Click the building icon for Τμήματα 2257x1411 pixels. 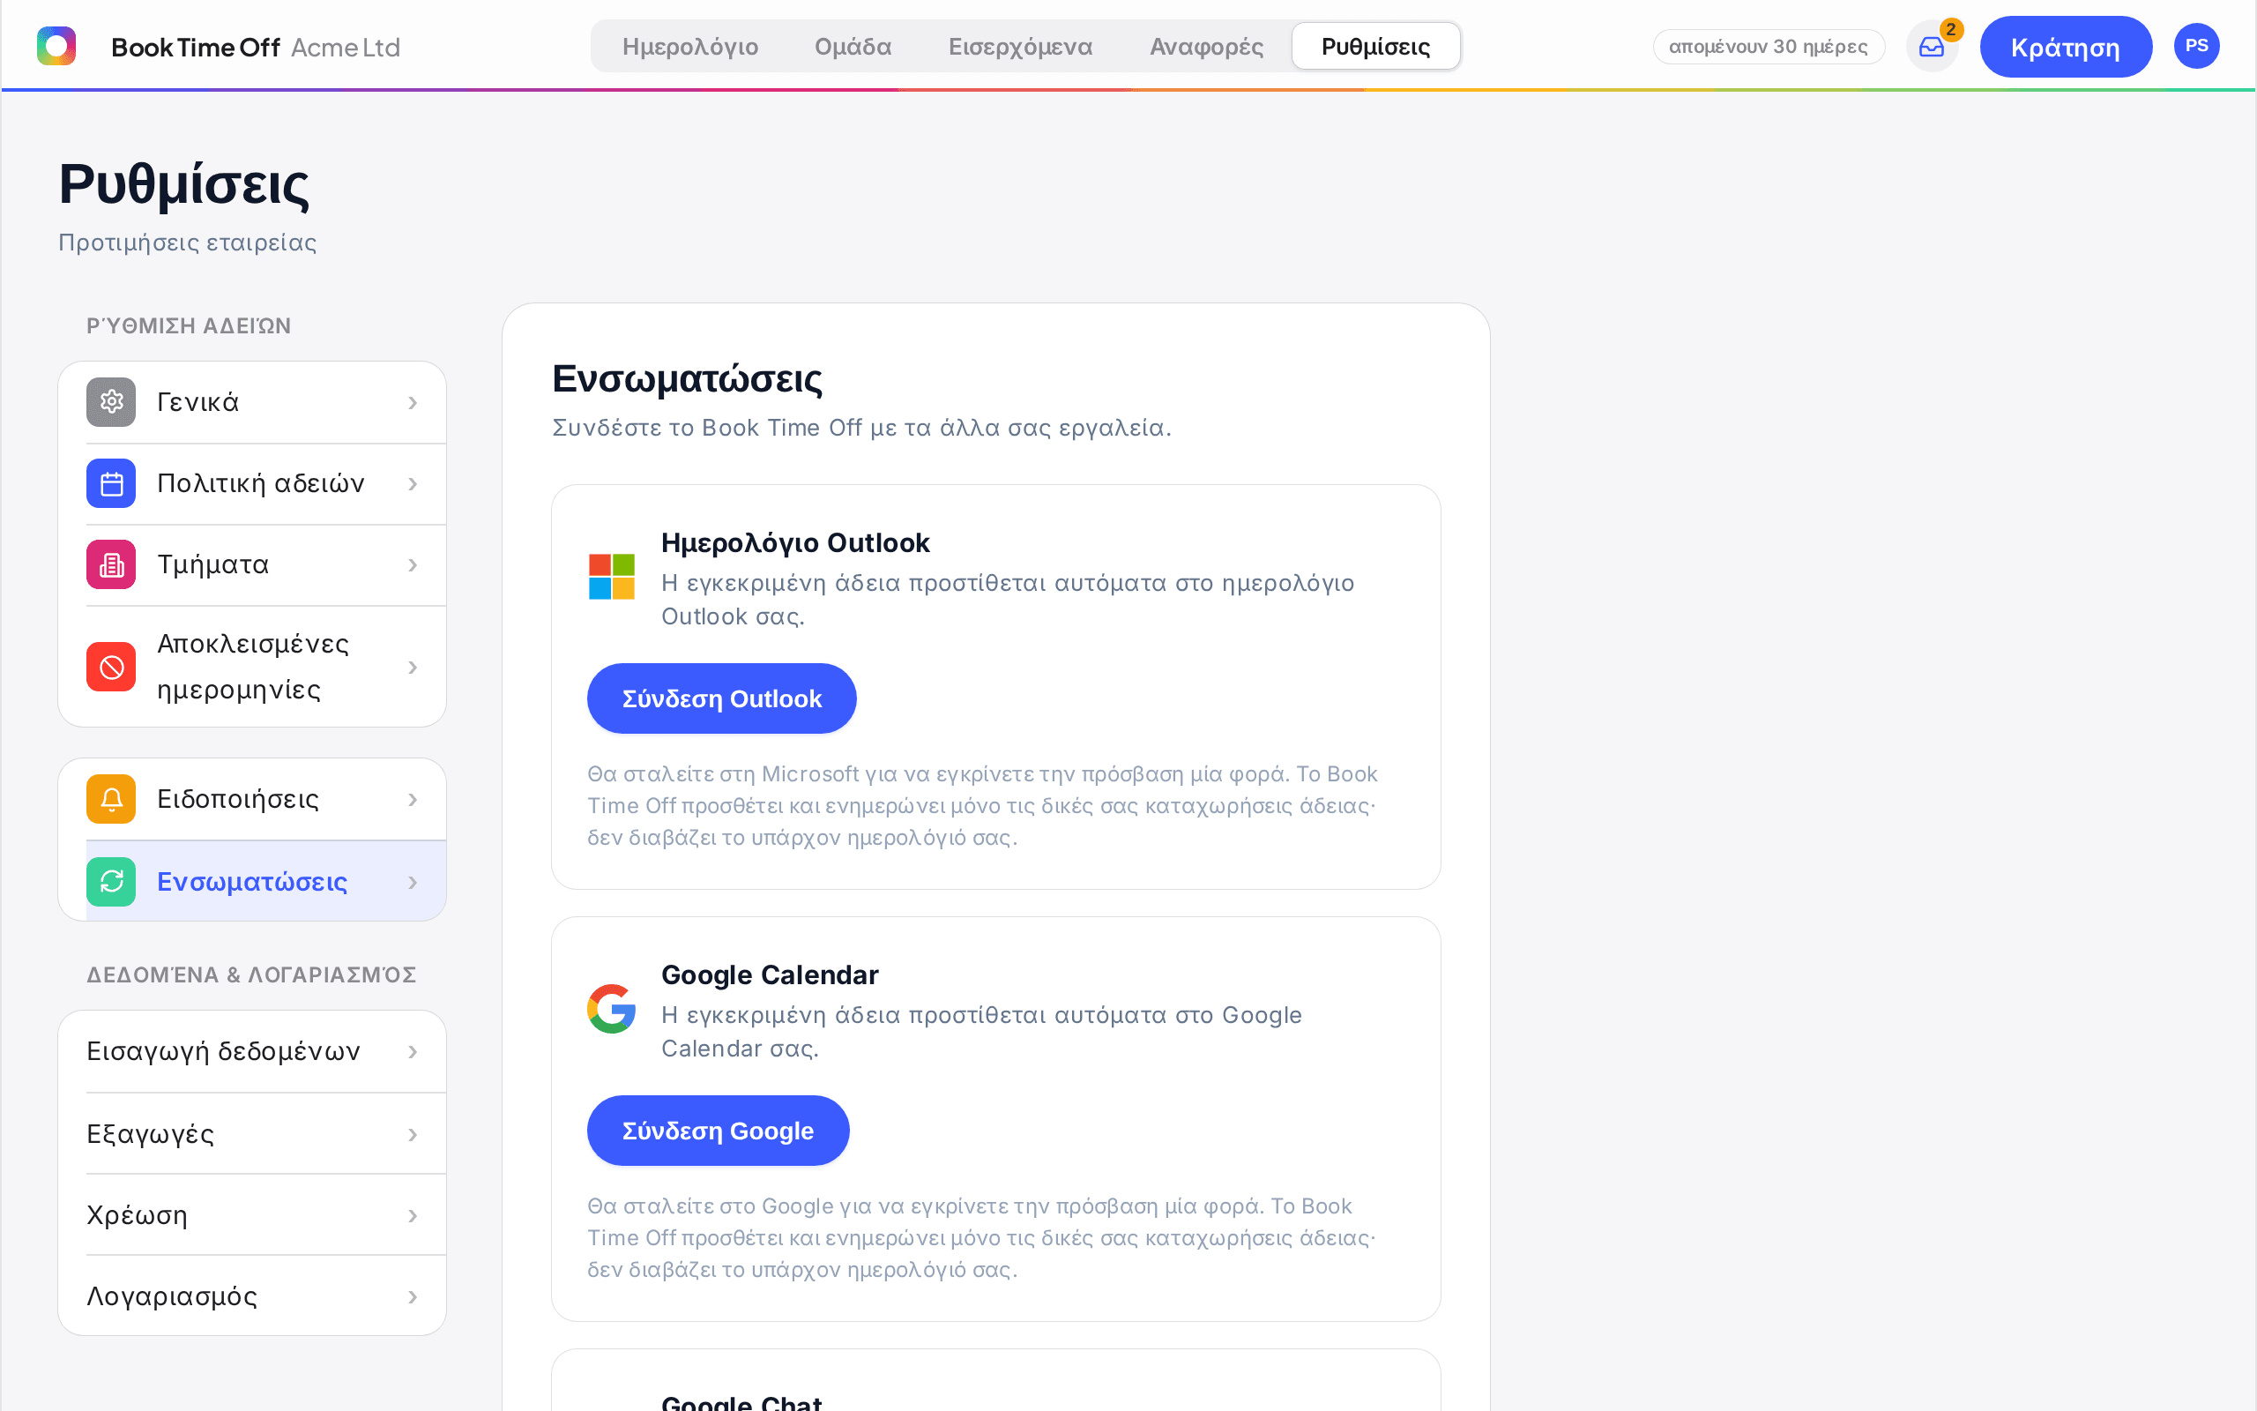point(111,564)
